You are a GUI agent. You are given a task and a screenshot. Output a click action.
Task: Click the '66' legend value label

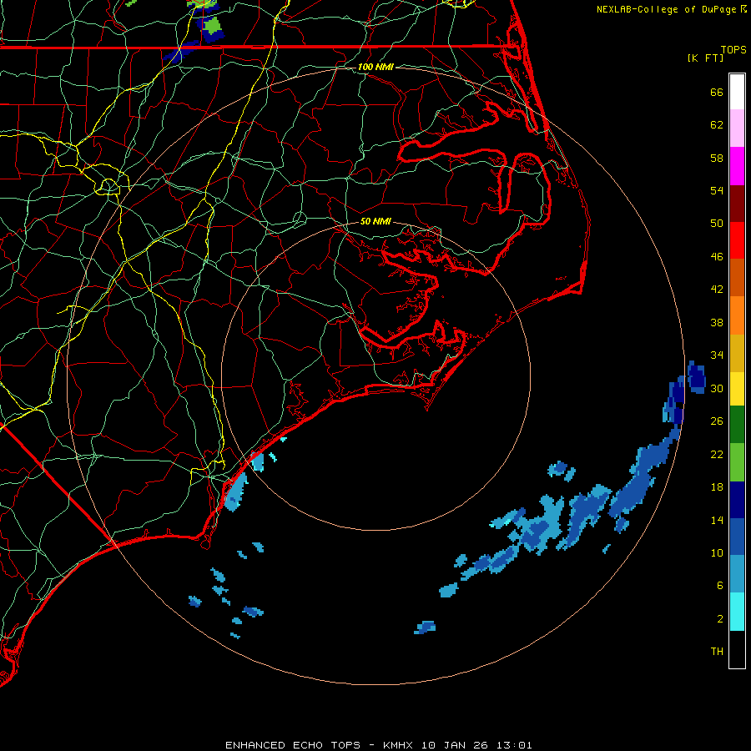coord(717,92)
